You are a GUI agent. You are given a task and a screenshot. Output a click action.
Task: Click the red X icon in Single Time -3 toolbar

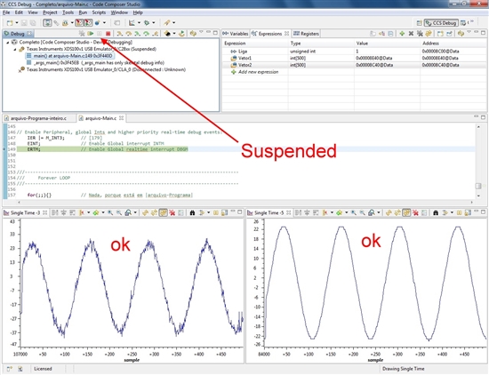[172, 213]
